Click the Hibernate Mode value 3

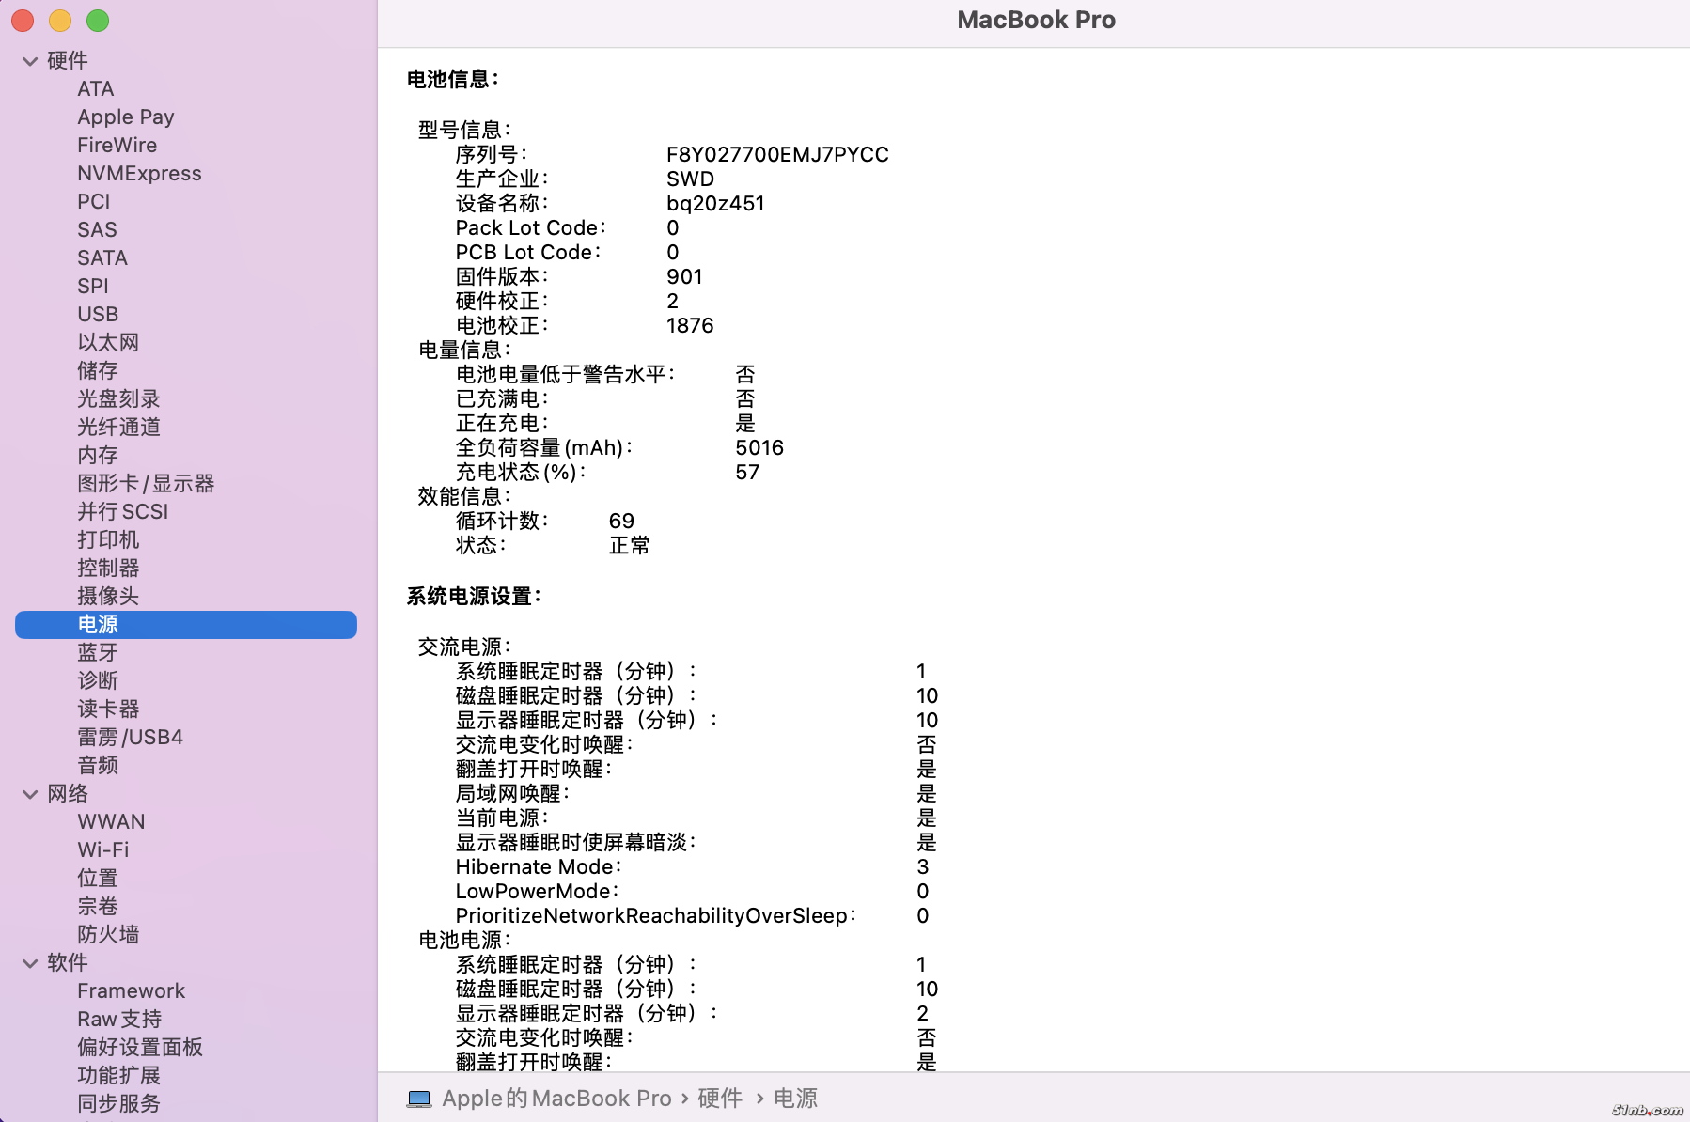click(923, 867)
